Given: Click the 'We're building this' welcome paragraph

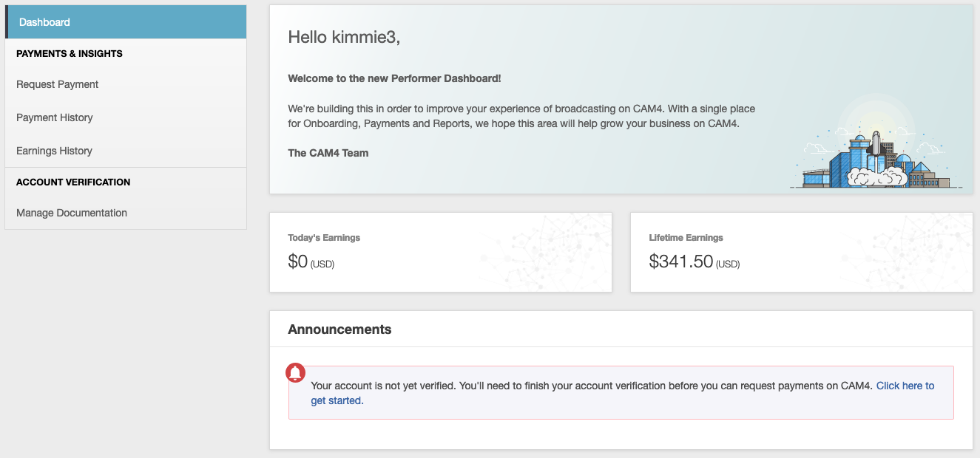Looking at the screenshot, I should tap(521, 116).
